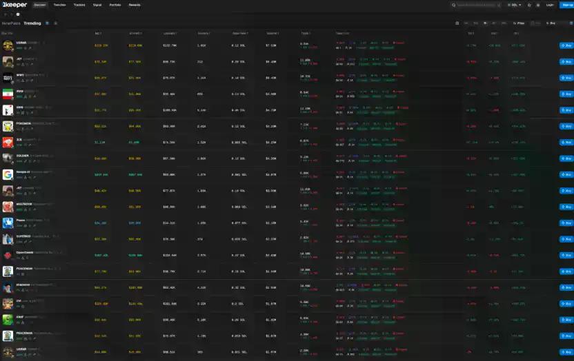
Task: Open the SUPERBIG token avatar
Action: 8,239
